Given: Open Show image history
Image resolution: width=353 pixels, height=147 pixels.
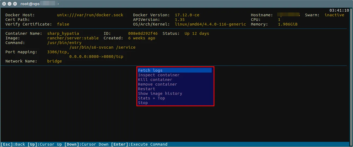Looking at the screenshot, I should click(x=160, y=93).
